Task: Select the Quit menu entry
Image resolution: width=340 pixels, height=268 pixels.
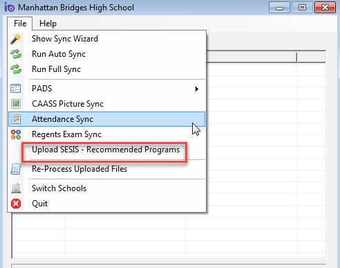Action: coord(106,204)
